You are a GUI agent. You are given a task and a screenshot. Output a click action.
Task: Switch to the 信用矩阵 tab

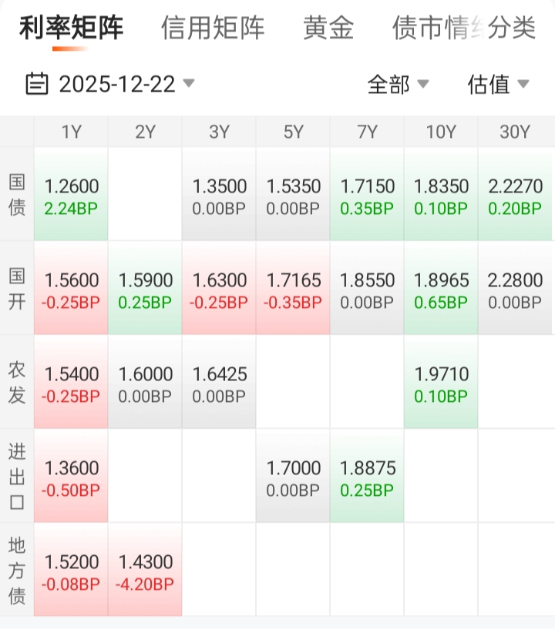point(213,28)
